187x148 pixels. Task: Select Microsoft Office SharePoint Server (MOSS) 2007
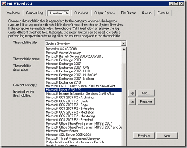tap(83, 124)
